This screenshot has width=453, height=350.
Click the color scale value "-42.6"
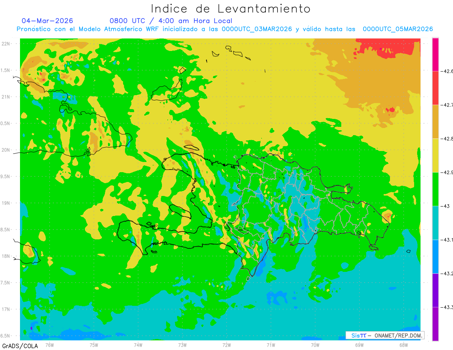coord(448,71)
